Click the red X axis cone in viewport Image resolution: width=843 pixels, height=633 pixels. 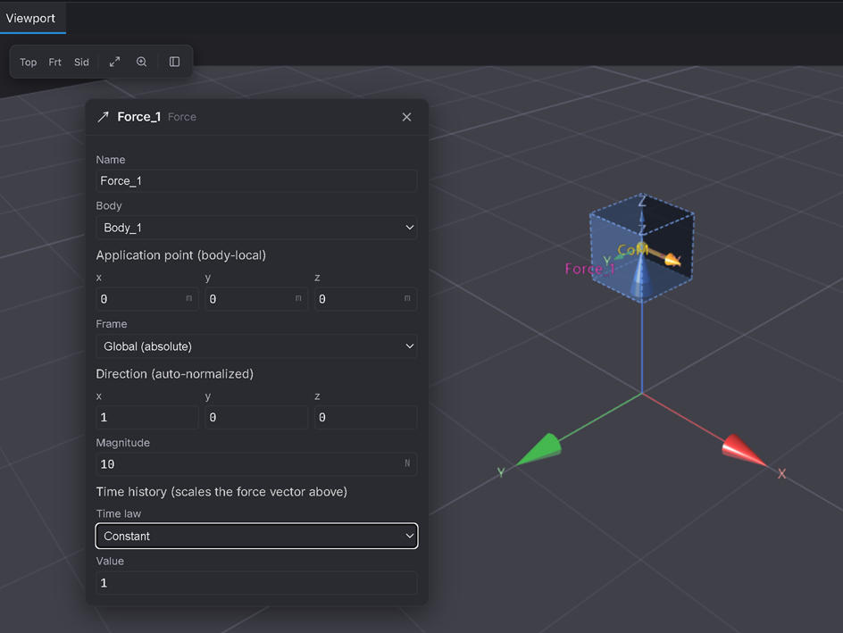click(x=744, y=450)
